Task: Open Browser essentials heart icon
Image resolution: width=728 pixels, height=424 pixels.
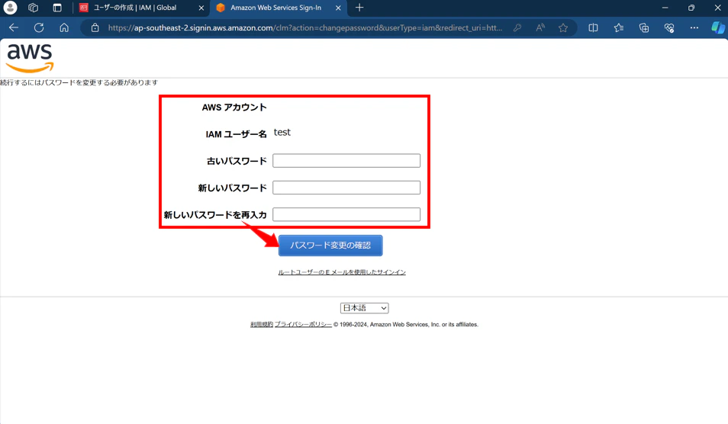Action: click(x=669, y=27)
